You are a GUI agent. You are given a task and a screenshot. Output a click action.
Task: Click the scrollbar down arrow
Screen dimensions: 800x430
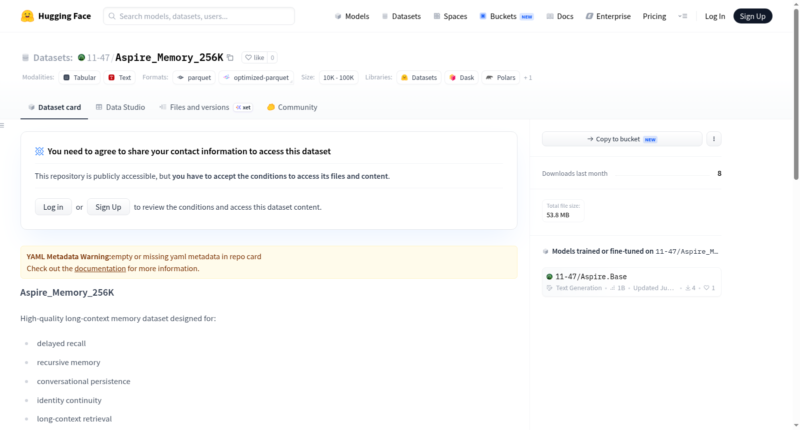click(796, 426)
